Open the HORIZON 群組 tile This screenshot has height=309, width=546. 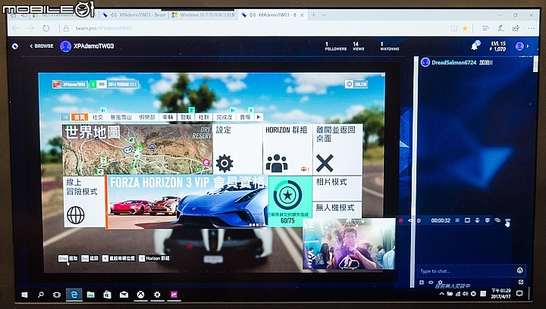click(287, 149)
